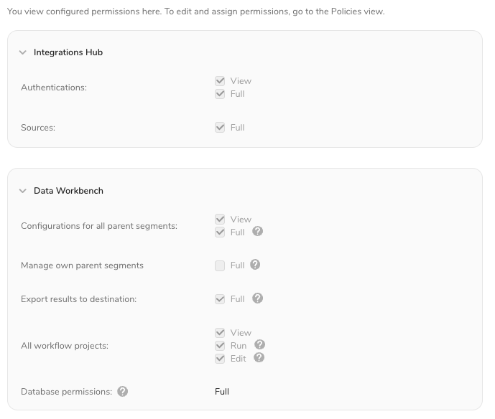Click help icon next to Export results Full
The width and height of the screenshot is (495, 419).
[257, 298]
